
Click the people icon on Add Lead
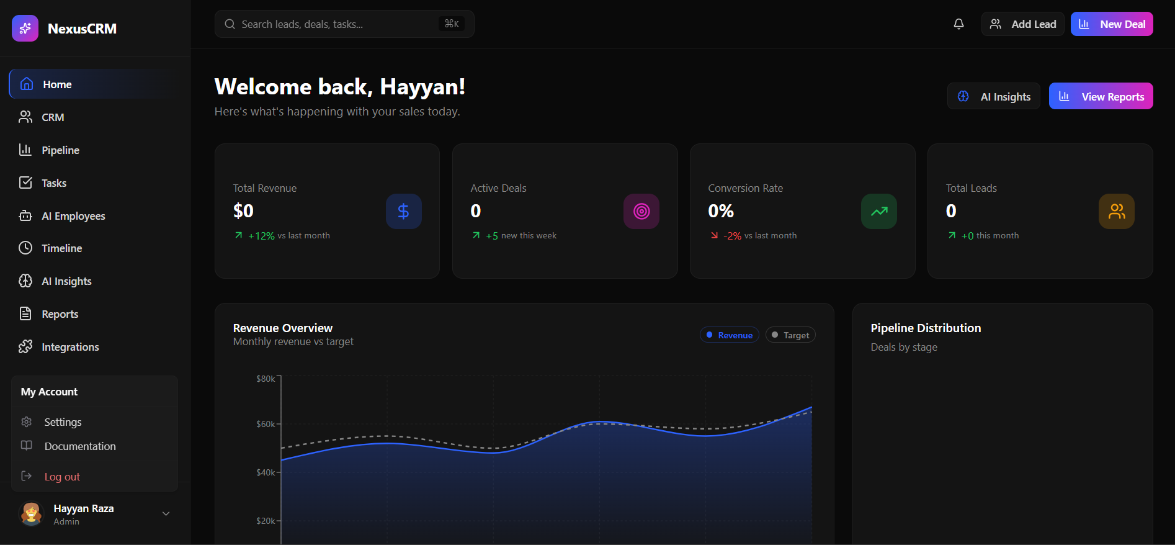(995, 24)
